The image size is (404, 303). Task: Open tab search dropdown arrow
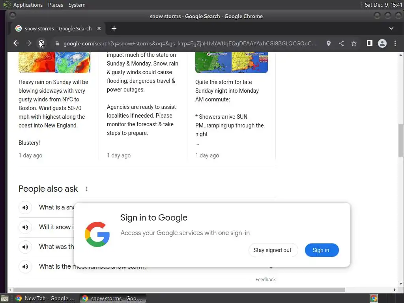(391, 28)
